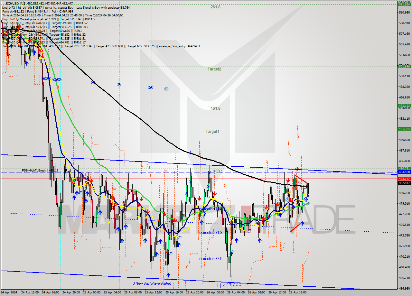Click the '25 Apr 04:00' time axis label
Screen dimensions: 412x296
tap(113, 293)
